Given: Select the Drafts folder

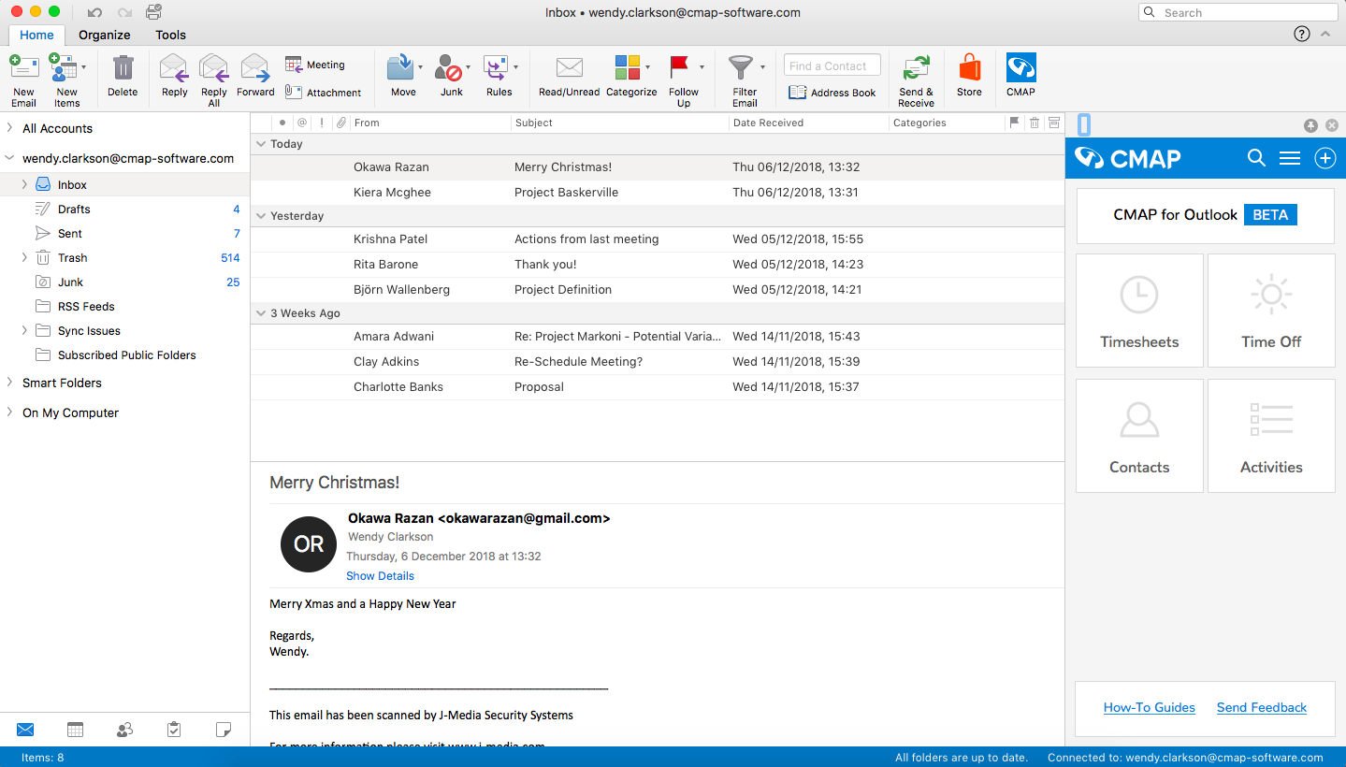Looking at the screenshot, I should point(125,210).
